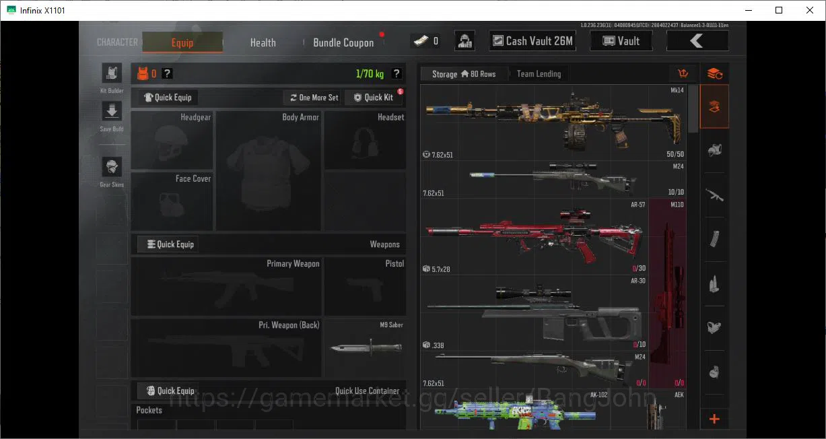Screen dimensions: 826x439
Task: Select the M9 Saber knife slot
Action: pos(365,347)
